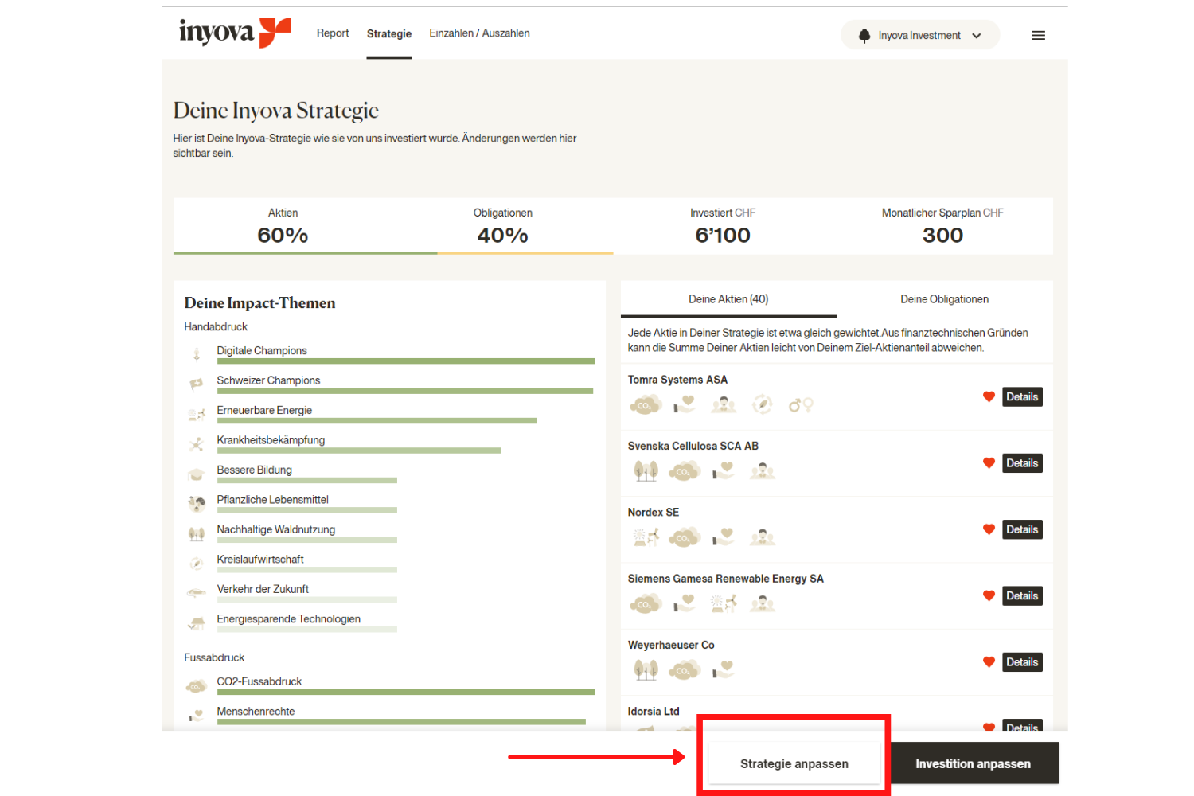Screen dimensions: 1194x796
Task: Click Bessere Bildung graduation cap icon
Action: [x=197, y=474]
